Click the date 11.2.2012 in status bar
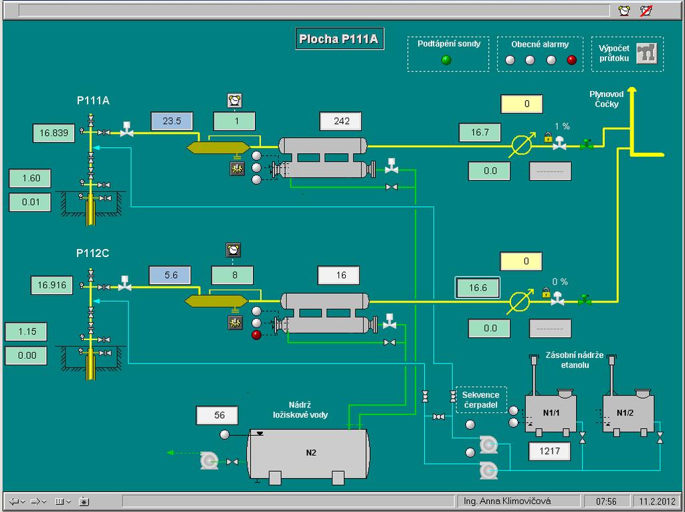Image resolution: width=685 pixels, height=512 pixels. [x=658, y=501]
